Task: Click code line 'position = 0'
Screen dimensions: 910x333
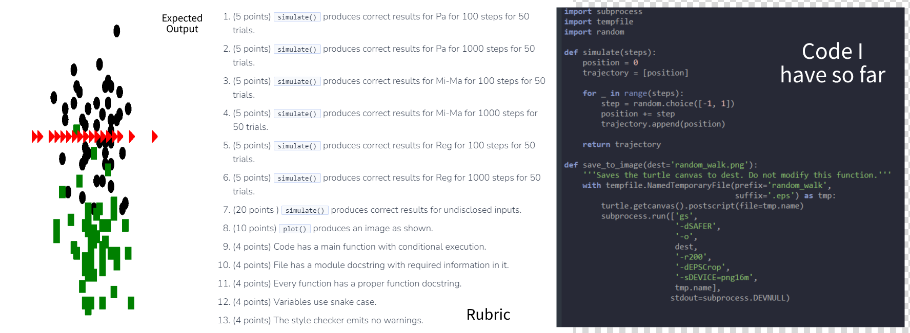Action: pos(610,62)
